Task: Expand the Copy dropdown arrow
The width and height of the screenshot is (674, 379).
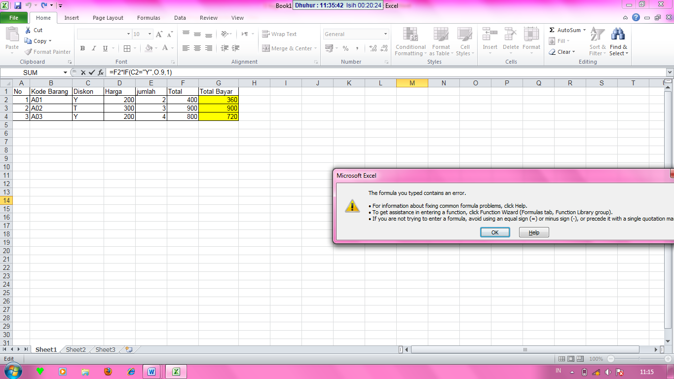Action: pos(50,41)
